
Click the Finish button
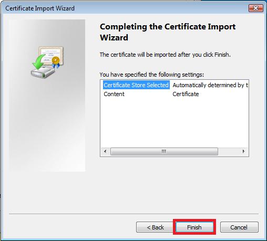pyautogui.click(x=194, y=227)
